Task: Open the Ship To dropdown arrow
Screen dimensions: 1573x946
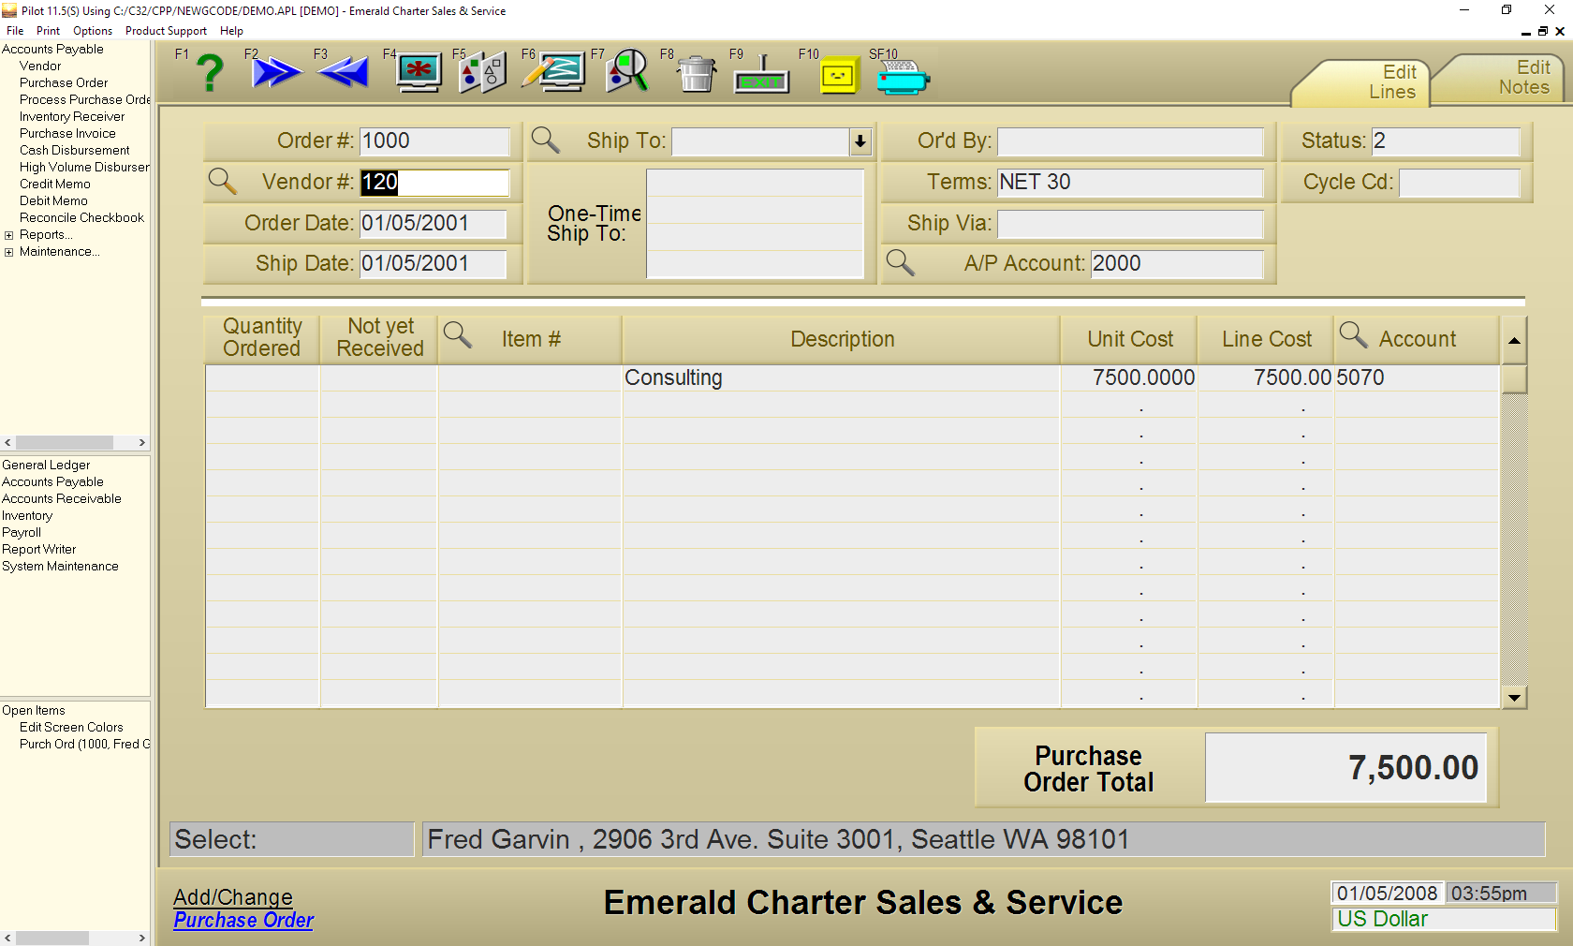Action: point(860,142)
